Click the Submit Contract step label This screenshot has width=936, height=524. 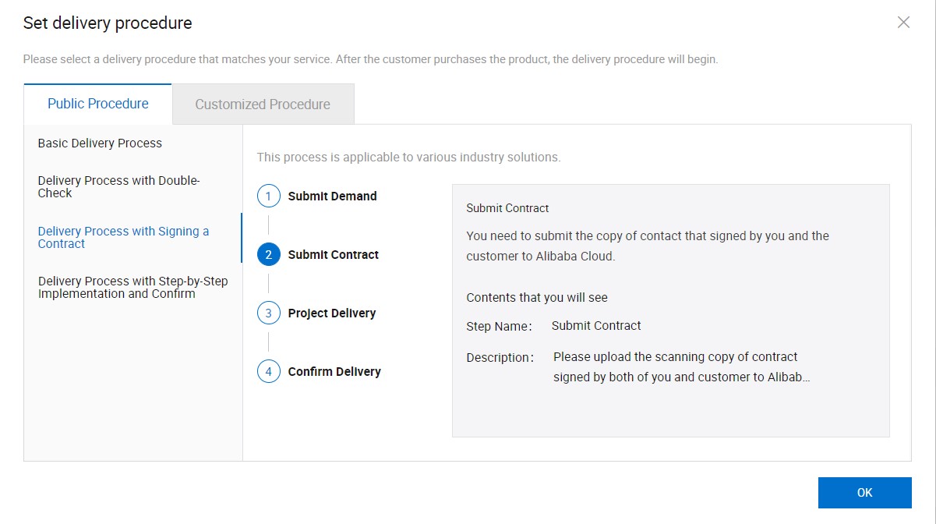click(333, 254)
